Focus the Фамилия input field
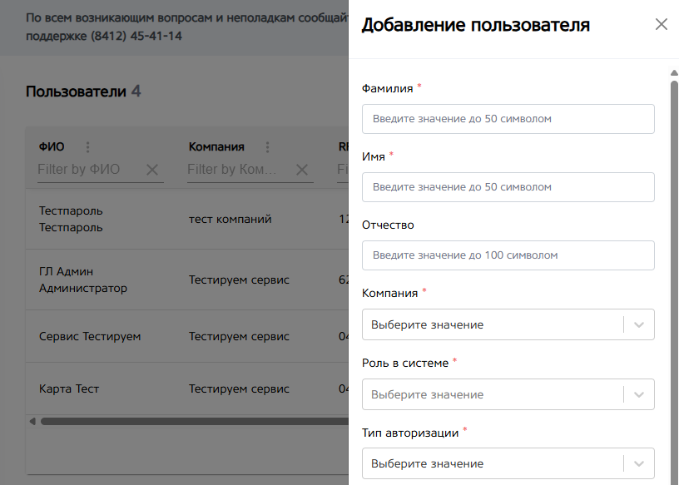 [508, 119]
